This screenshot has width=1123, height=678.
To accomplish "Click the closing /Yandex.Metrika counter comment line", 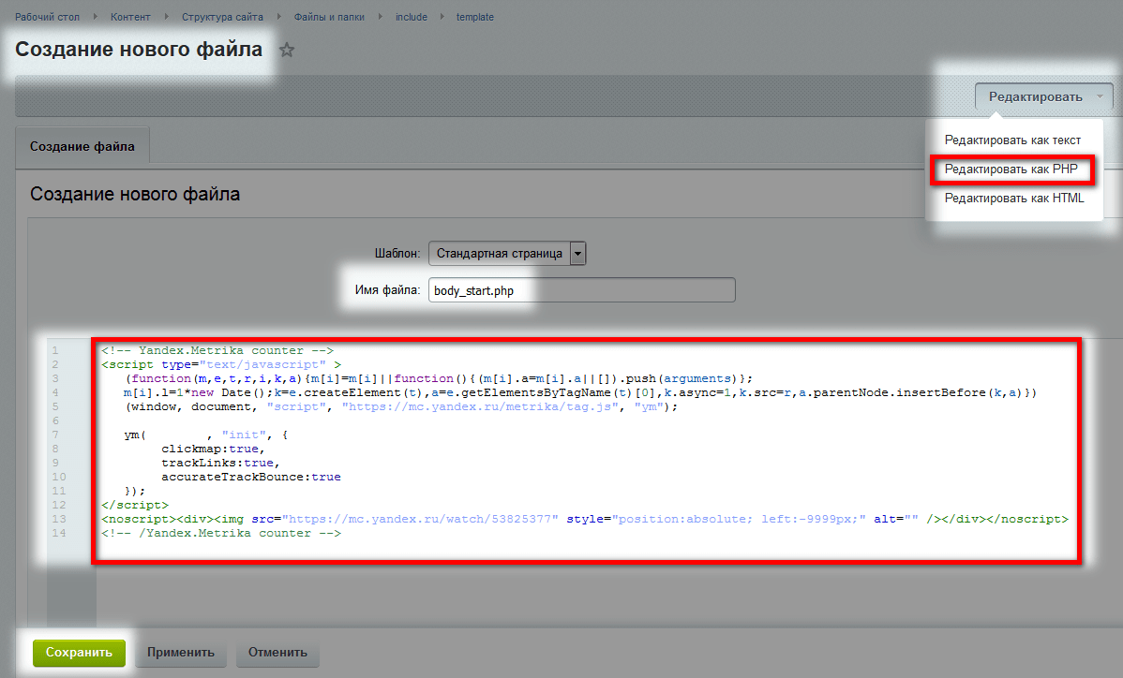I will 221,534.
